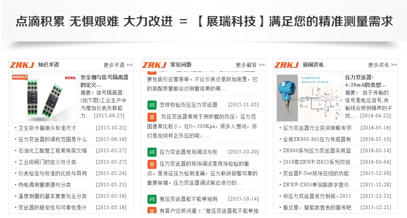Open article 石油化工配管工程常用英文缩
This screenshot has height=218, width=407.
[x=52, y=151]
